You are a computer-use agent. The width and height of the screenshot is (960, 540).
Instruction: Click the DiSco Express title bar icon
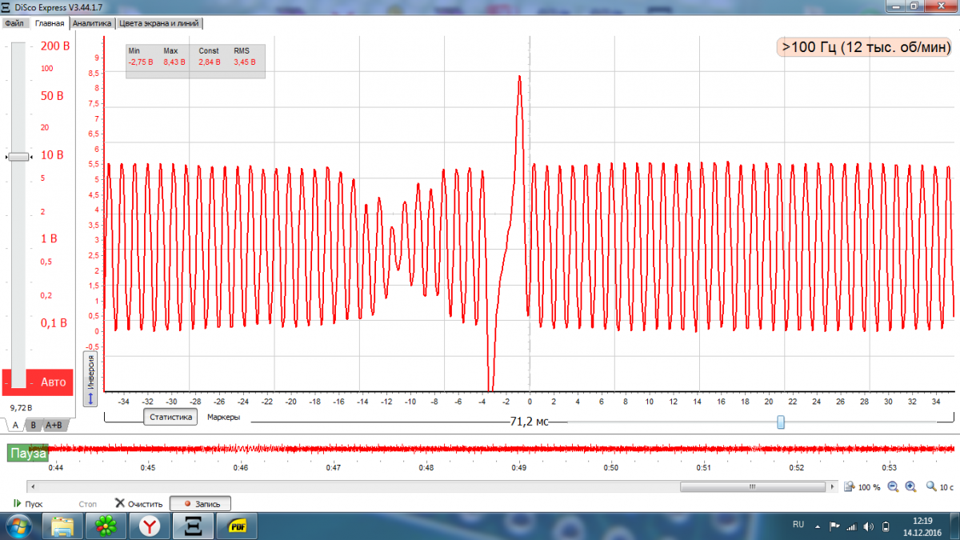pos(7,6)
